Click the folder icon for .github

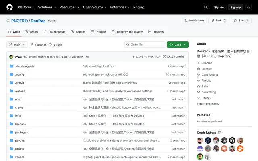[11, 83]
